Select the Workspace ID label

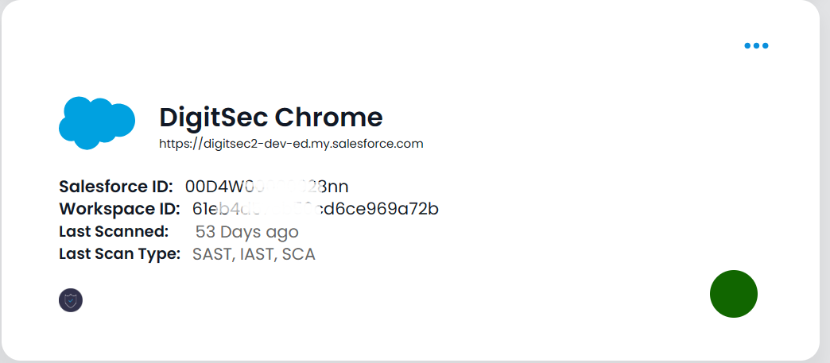tap(119, 209)
